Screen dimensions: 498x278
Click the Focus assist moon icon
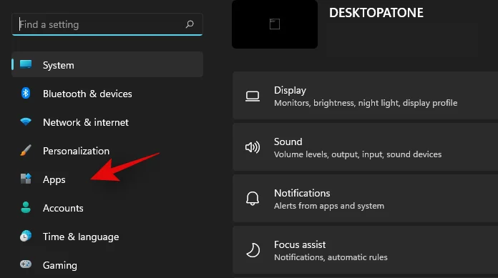(x=253, y=250)
